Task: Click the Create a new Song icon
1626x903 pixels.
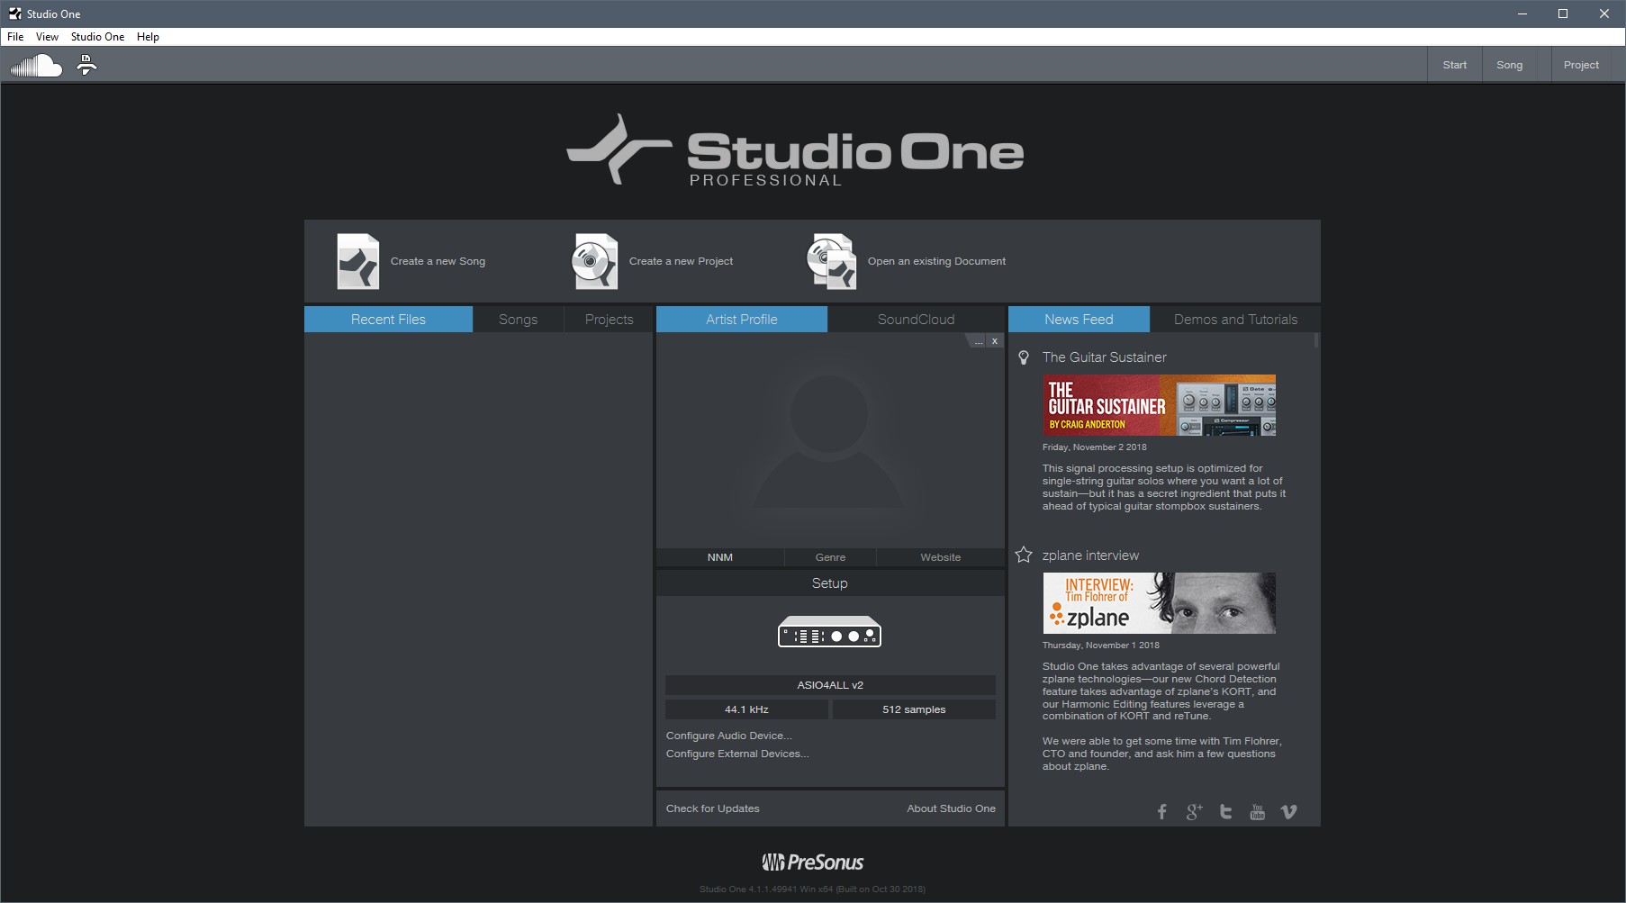Action: pyautogui.click(x=358, y=261)
